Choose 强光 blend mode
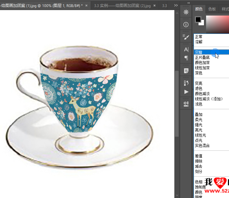 coord(211,125)
